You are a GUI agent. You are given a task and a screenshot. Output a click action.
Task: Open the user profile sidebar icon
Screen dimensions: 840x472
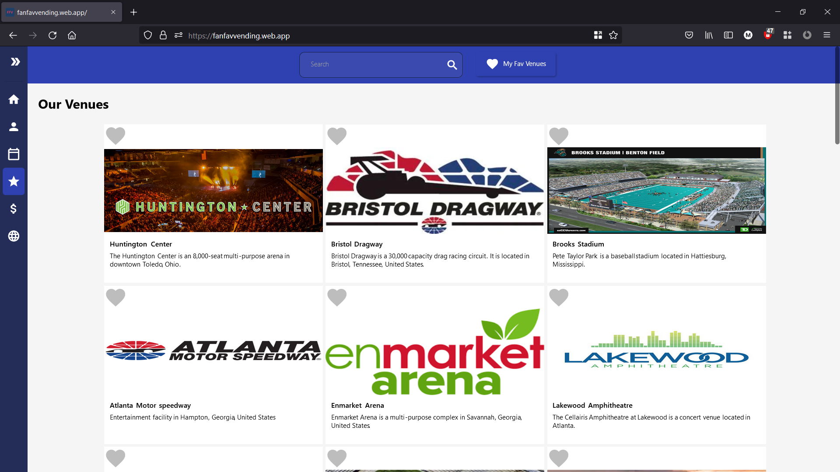pyautogui.click(x=14, y=127)
